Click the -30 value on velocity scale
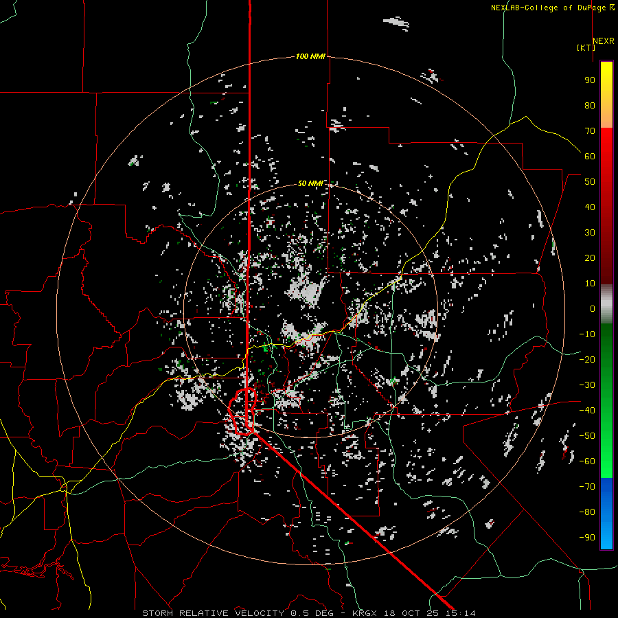 pos(587,385)
